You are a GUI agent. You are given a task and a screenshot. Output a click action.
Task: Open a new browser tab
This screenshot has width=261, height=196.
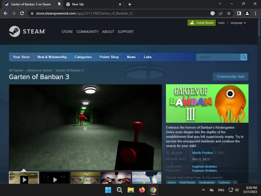pyautogui.click(x=130, y=4)
